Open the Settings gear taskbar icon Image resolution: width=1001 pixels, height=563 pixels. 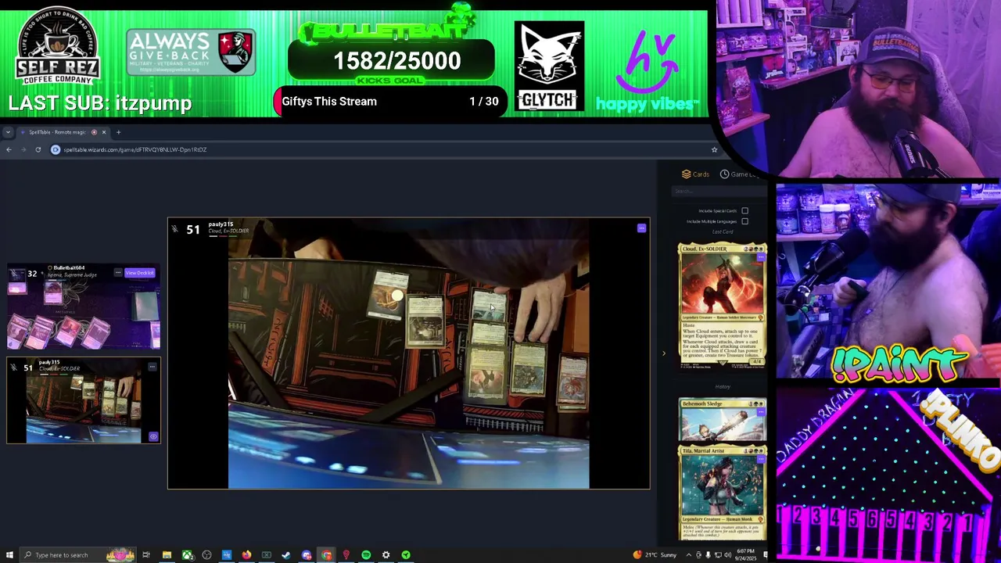click(x=386, y=555)
